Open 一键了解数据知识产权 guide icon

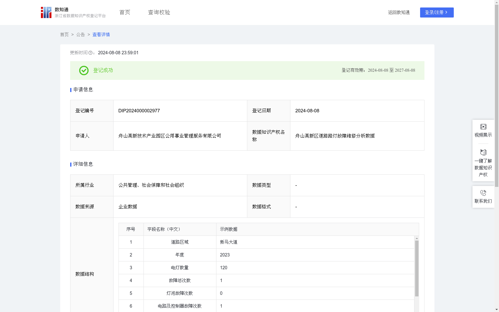coord(483,153)
